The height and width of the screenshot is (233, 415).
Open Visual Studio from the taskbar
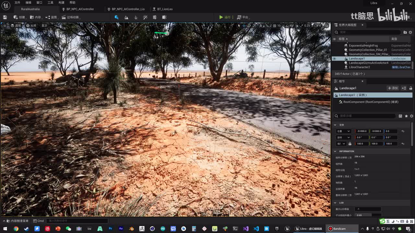pos(246,228)
